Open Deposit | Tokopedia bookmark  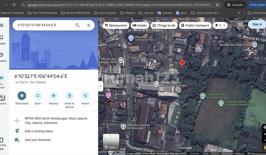click(x=12, y=13)
